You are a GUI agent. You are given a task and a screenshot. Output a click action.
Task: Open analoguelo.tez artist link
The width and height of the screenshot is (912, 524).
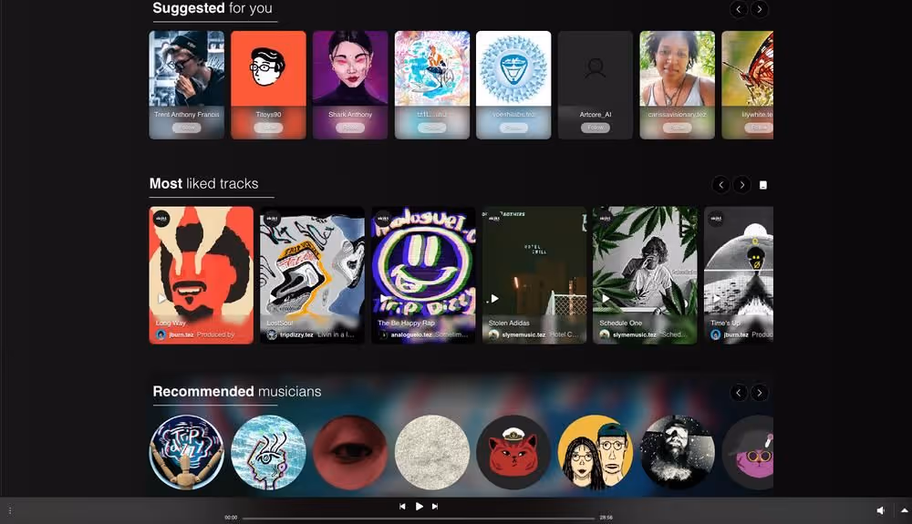[411, 334]
